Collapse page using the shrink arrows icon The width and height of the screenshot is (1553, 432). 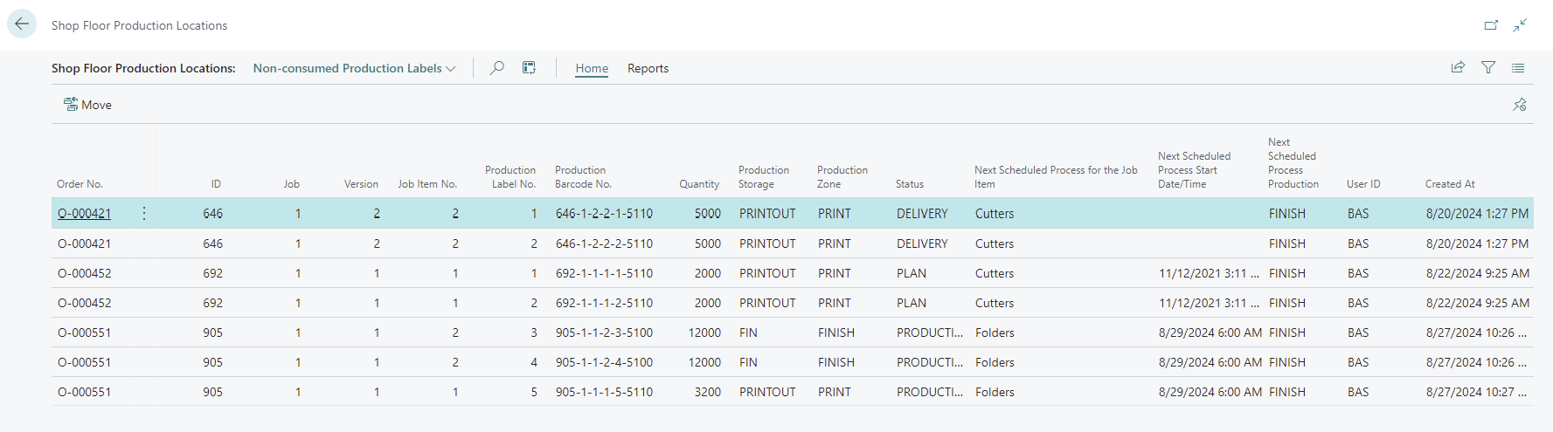coord(1521,25)
